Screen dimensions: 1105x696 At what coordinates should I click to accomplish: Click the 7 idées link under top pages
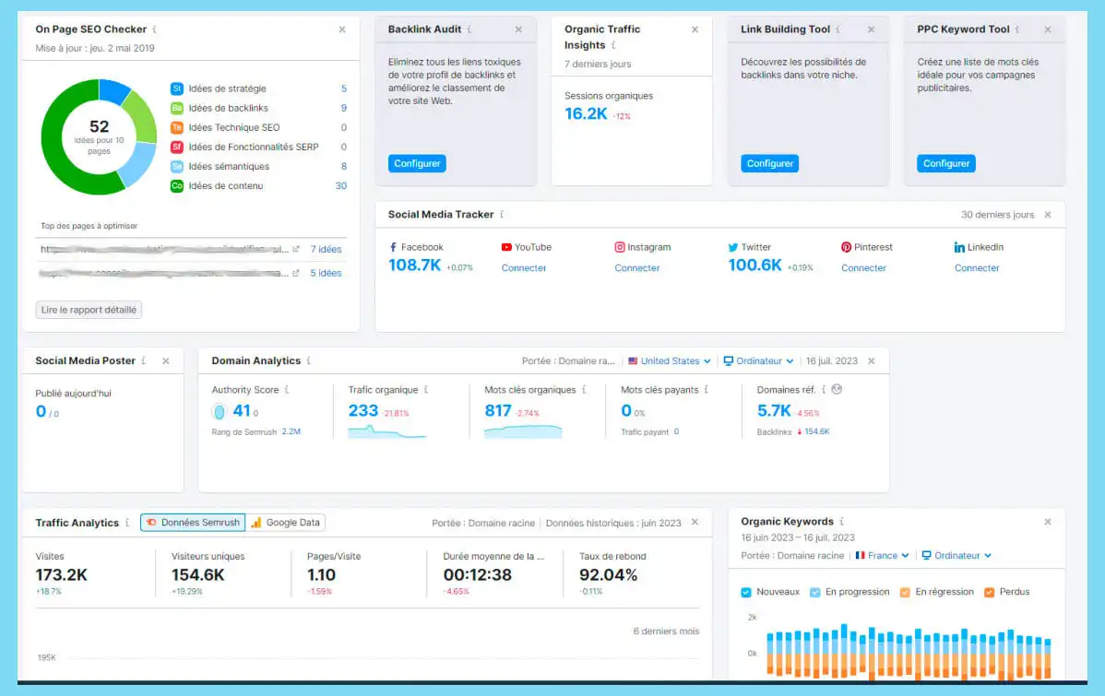coord(325,249)
